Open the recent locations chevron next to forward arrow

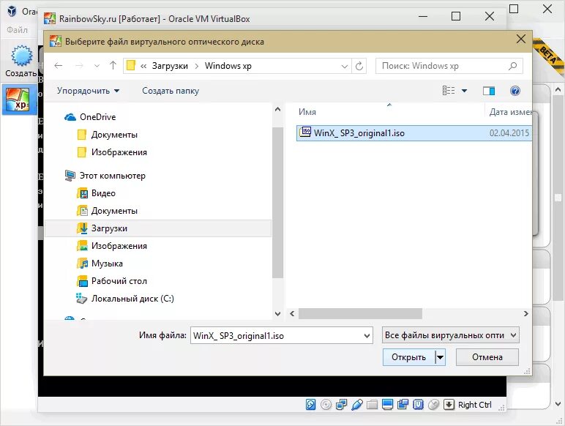coord(97,66)
